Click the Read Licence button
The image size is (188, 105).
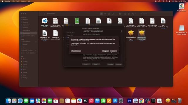pyautogui.click(x=76, y=51)
